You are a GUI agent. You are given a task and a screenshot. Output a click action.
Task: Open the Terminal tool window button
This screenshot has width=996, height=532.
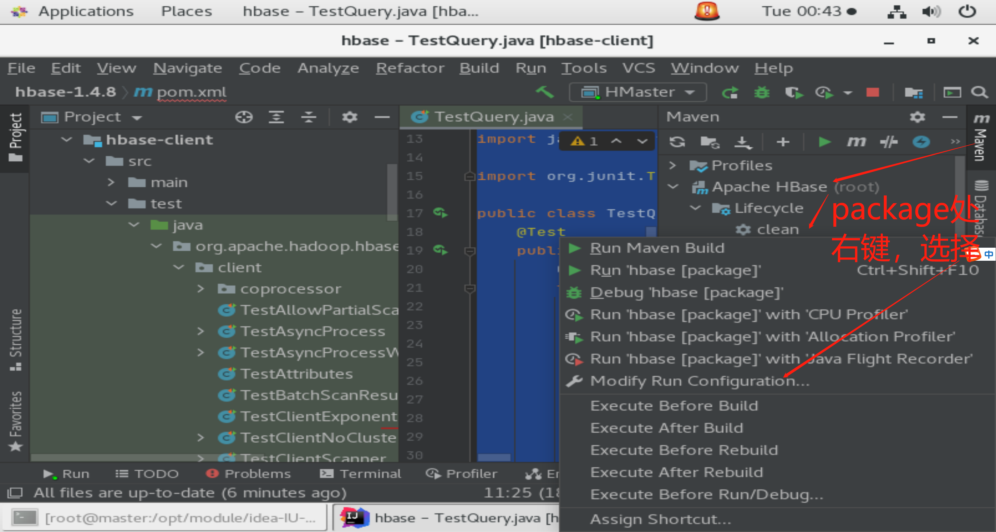click(x=360, y=474)
